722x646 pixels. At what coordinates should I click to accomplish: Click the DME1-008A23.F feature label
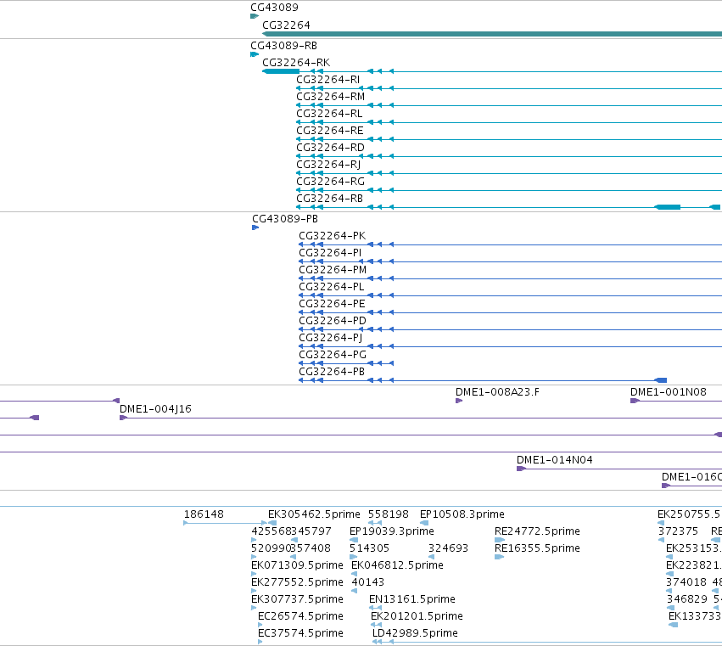497,392
